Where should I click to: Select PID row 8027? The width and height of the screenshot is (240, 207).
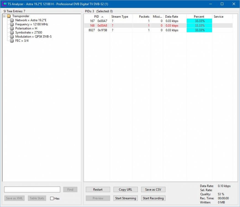point(158,30)
